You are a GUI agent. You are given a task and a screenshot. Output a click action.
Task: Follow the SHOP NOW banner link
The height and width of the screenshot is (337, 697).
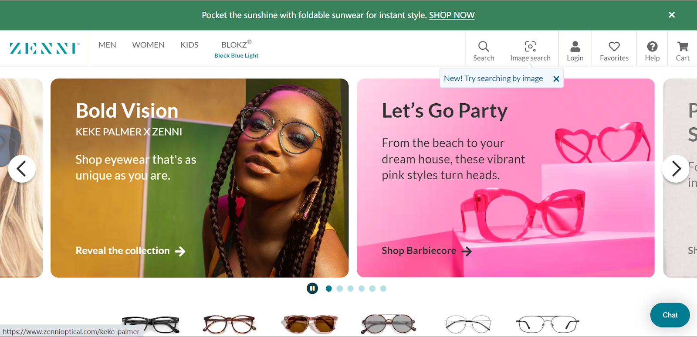451,15
